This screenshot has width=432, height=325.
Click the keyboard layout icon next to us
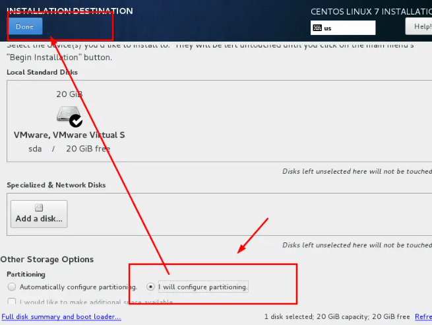tap(317, 28)
